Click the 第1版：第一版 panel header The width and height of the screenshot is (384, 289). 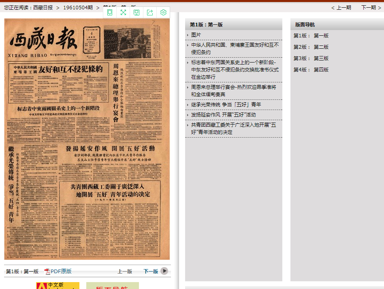pyautogui.click(x=234, y=24)
